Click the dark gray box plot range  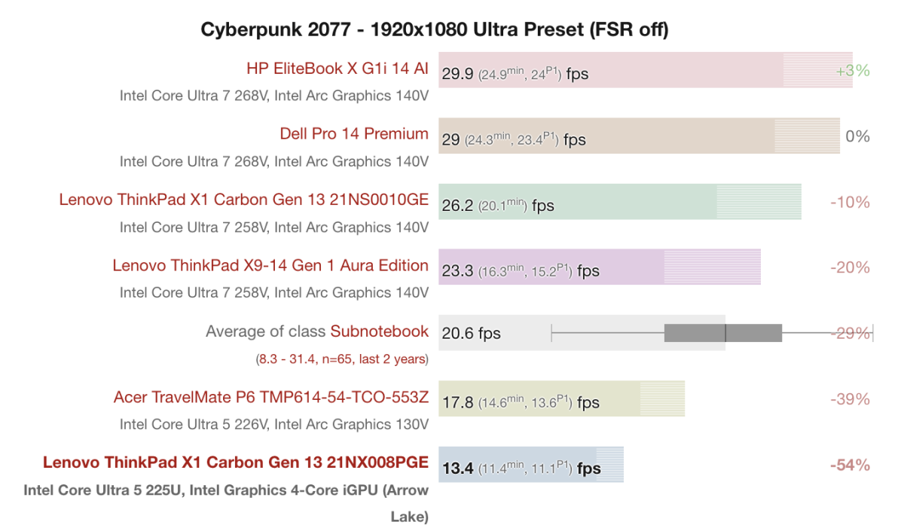coord(723,333)
